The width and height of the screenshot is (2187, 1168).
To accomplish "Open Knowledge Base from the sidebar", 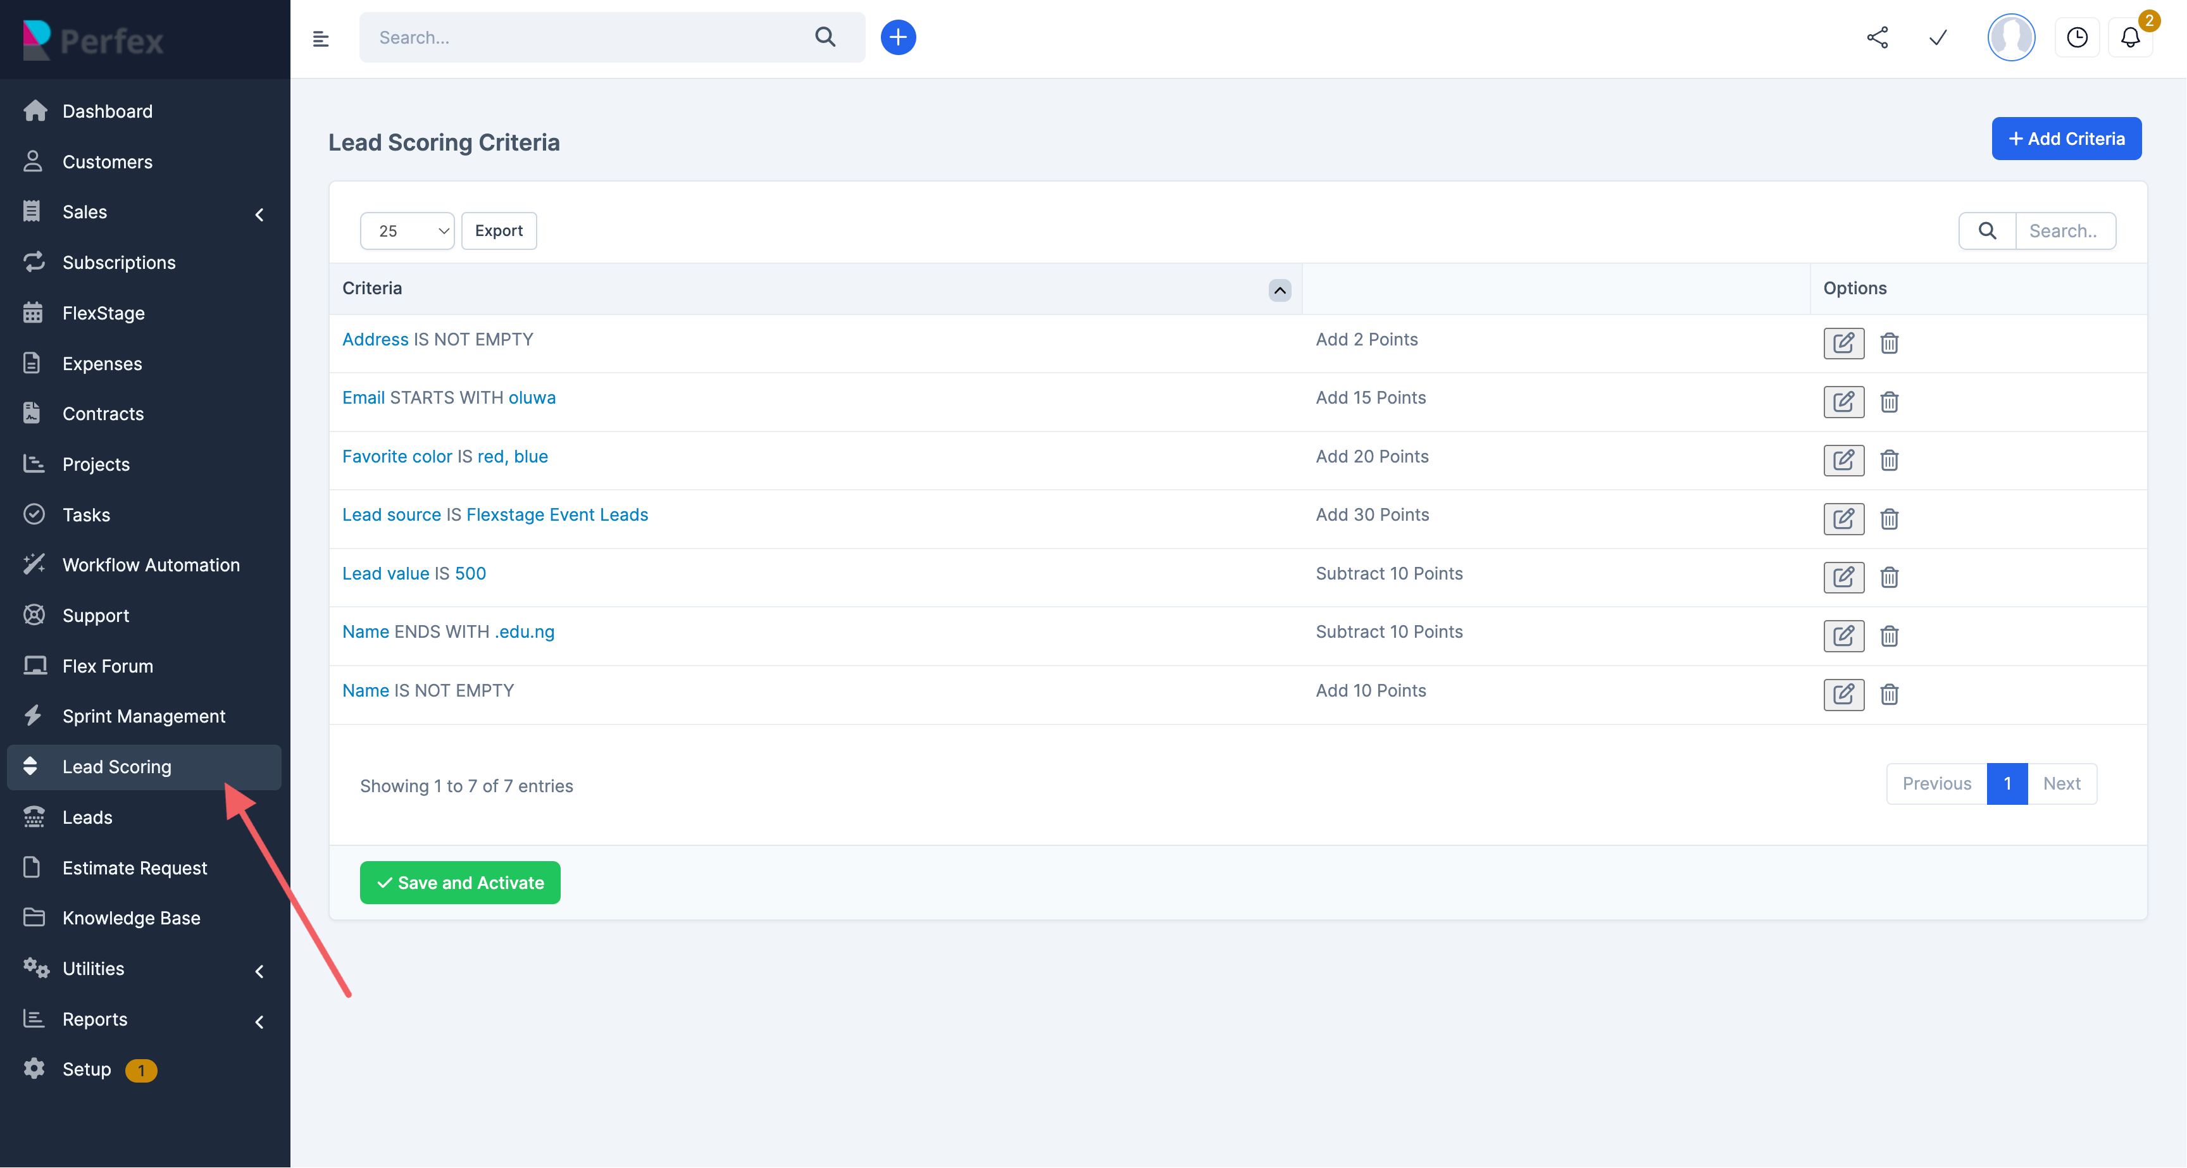I will pos(132,917).
